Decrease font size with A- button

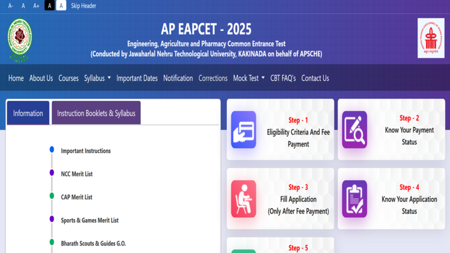11,6
